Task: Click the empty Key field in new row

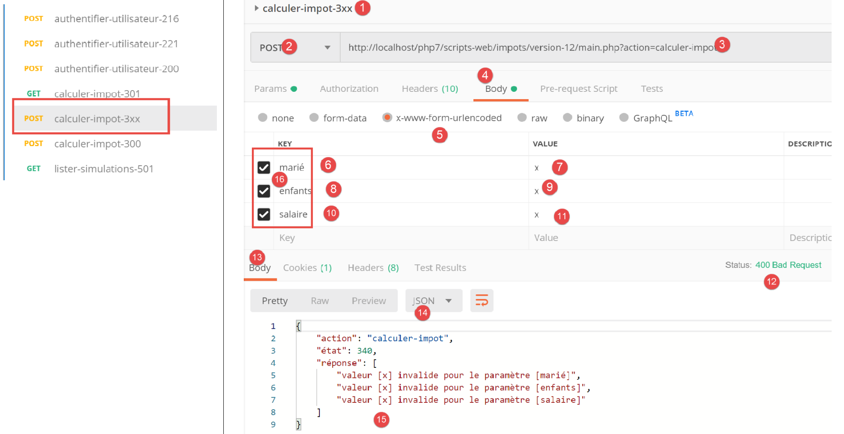Action: (384, 238)
